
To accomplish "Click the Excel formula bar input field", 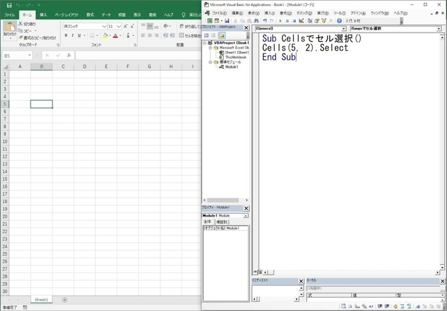I will (x=138, y=55).
